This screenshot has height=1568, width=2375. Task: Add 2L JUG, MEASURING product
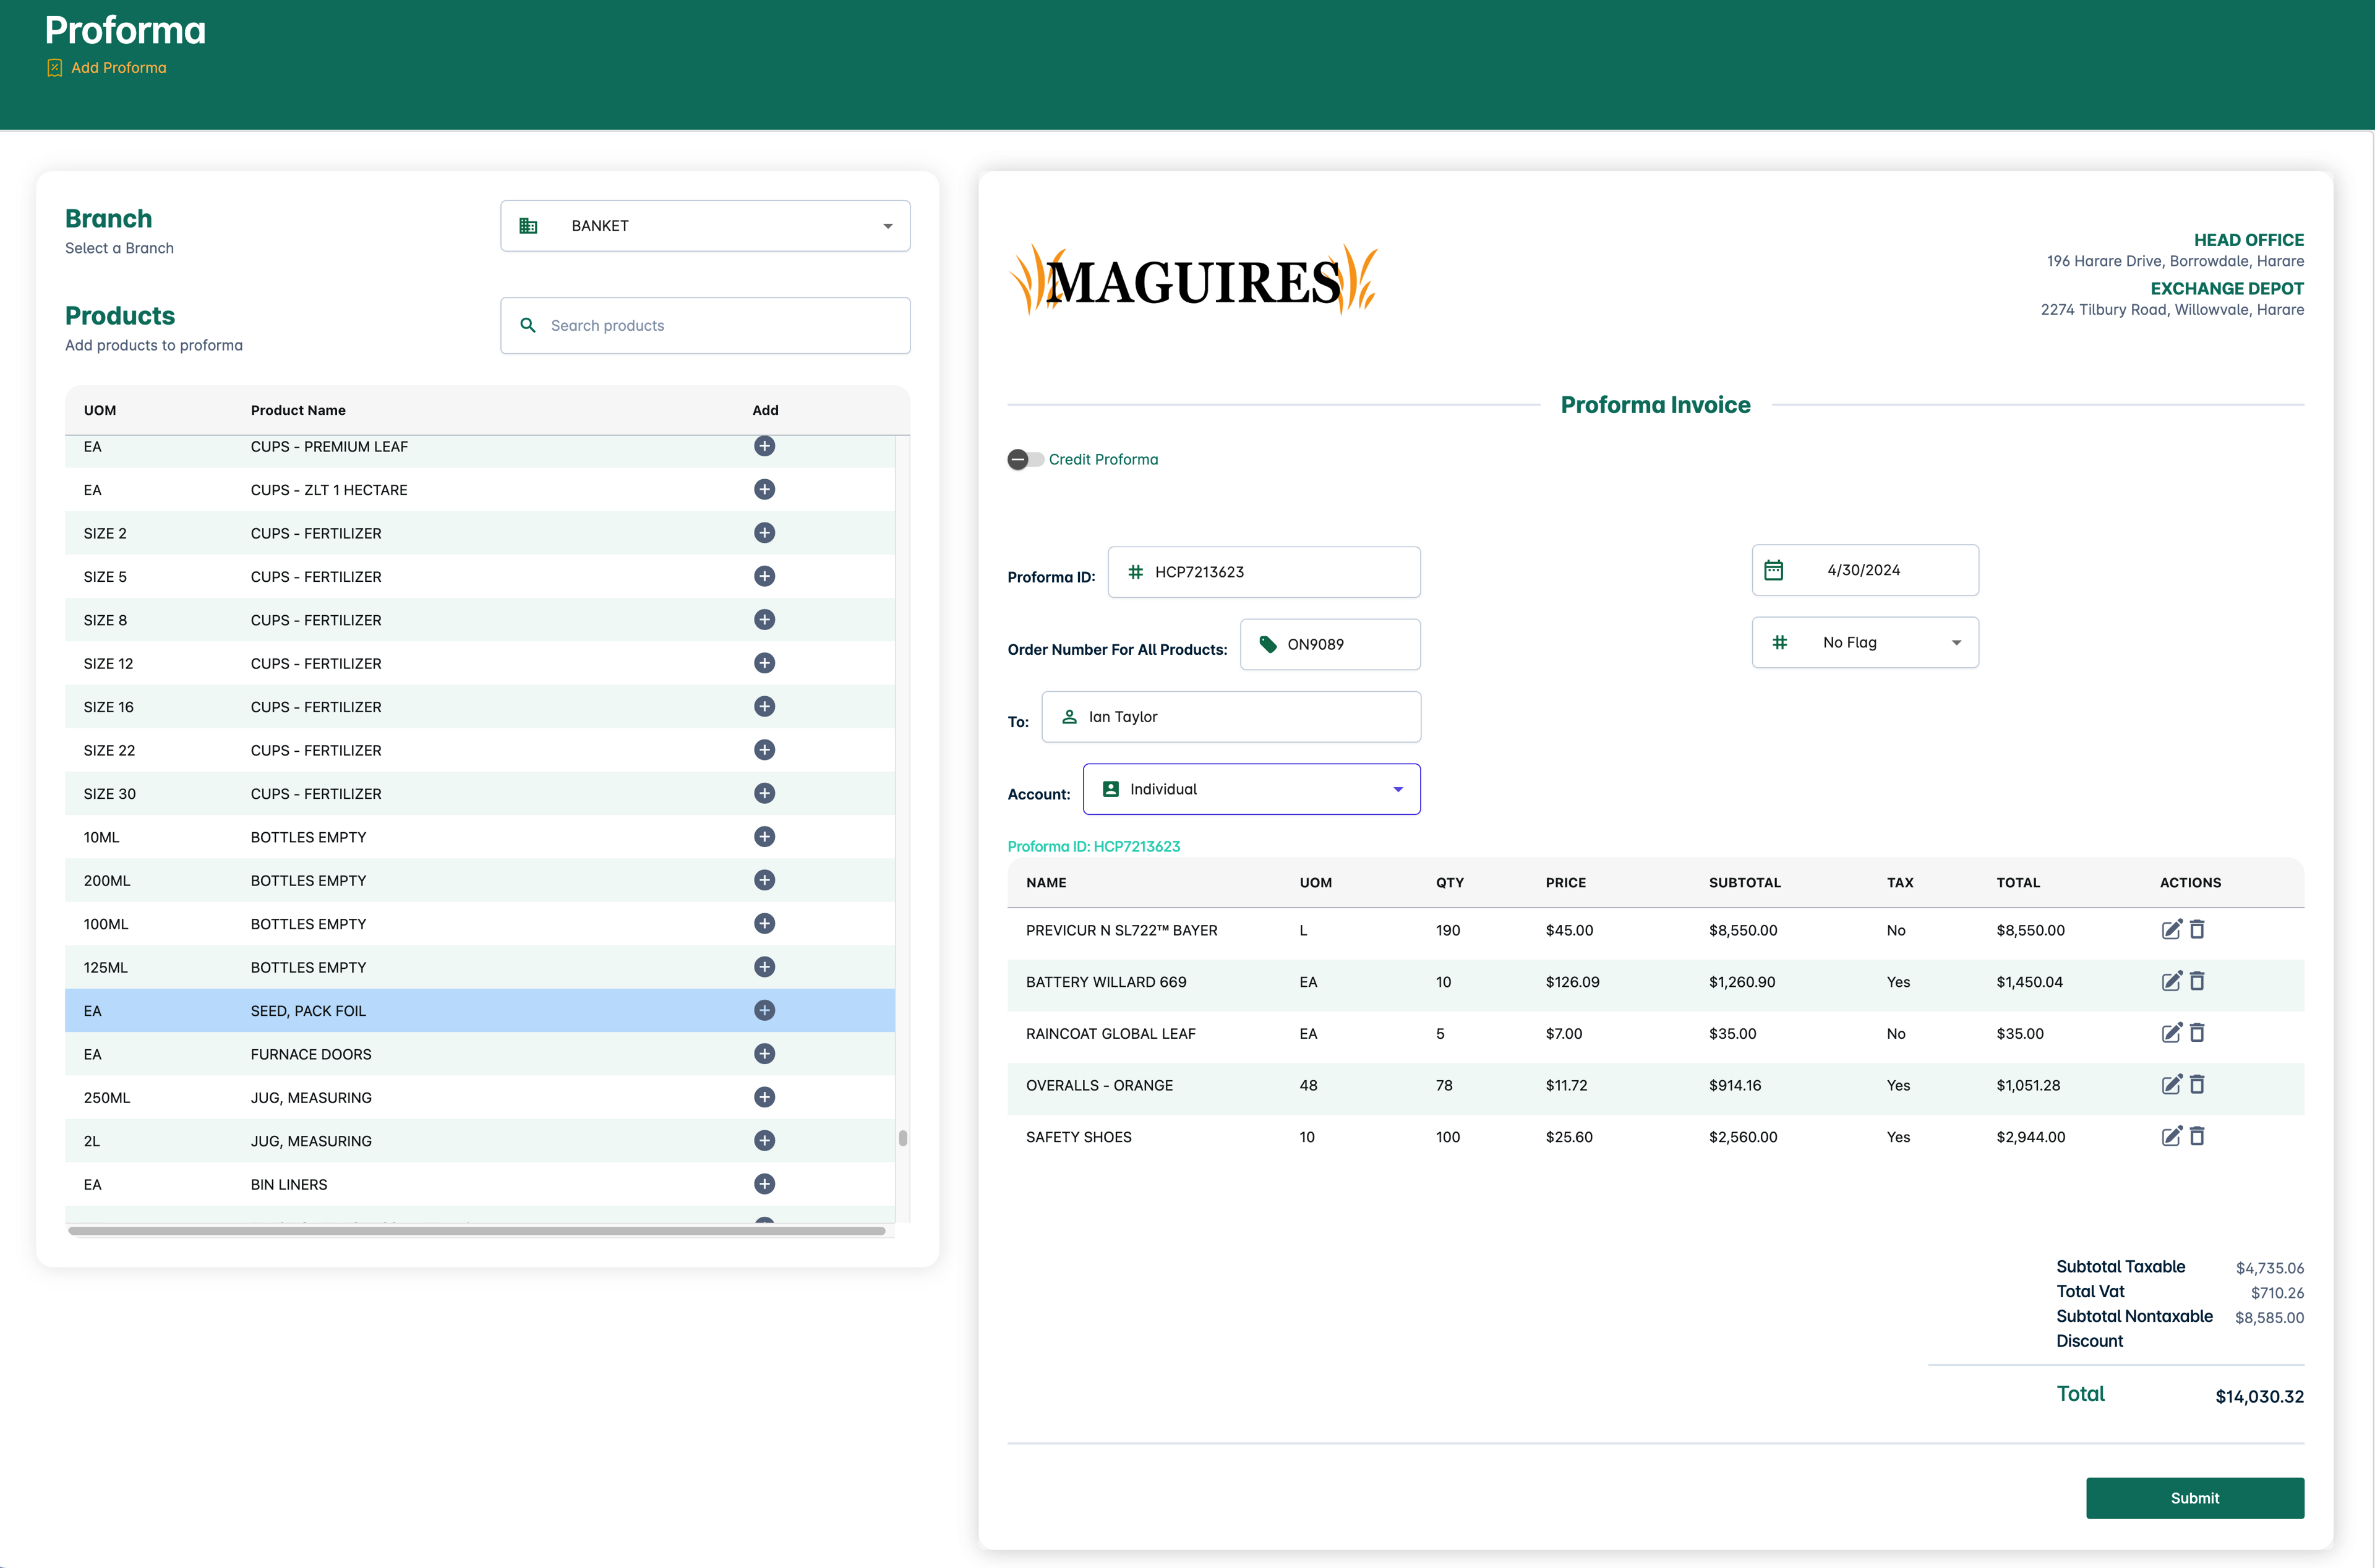[764, 1140]
